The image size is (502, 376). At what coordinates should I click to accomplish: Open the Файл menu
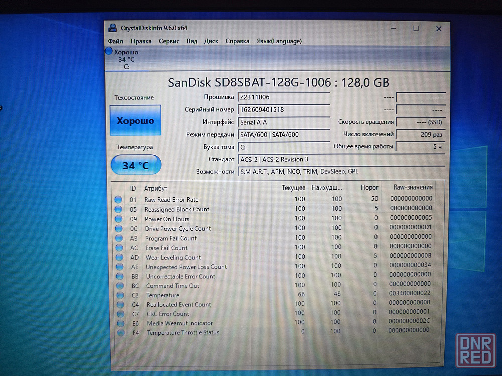pos(115,41)
